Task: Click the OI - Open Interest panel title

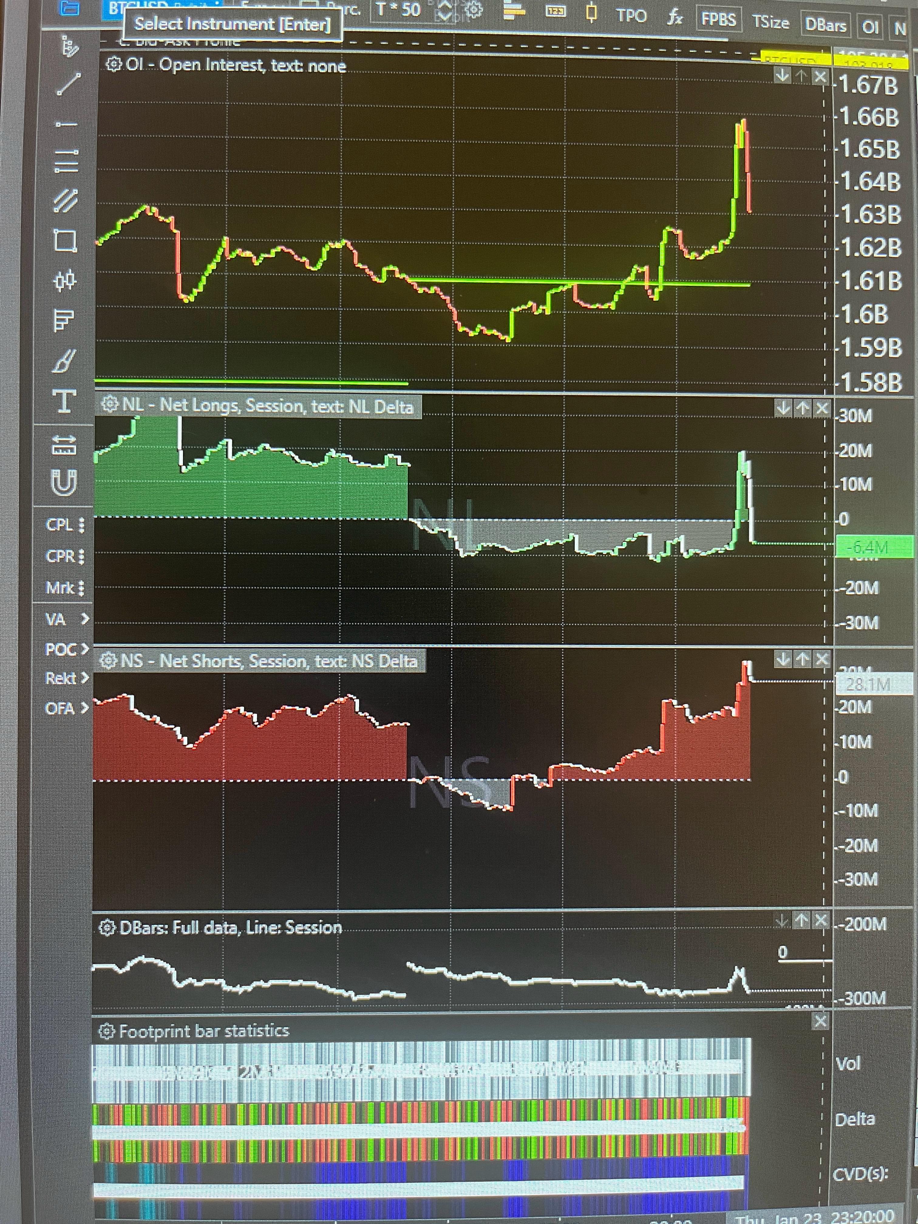Action: [x=236, y=65]
